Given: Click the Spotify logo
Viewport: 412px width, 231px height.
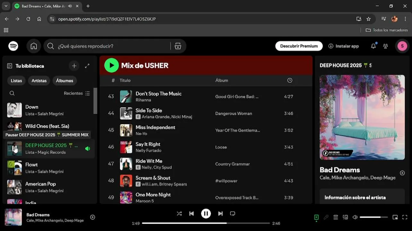Looking at the screenshot, I should (13, 46).
